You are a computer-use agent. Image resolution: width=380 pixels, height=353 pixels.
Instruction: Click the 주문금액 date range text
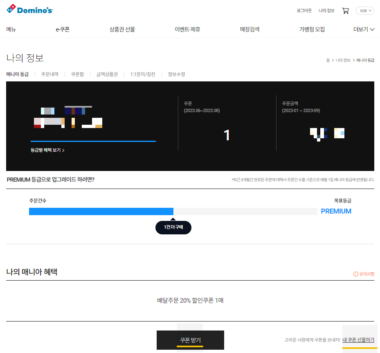(x=301, y=110)
